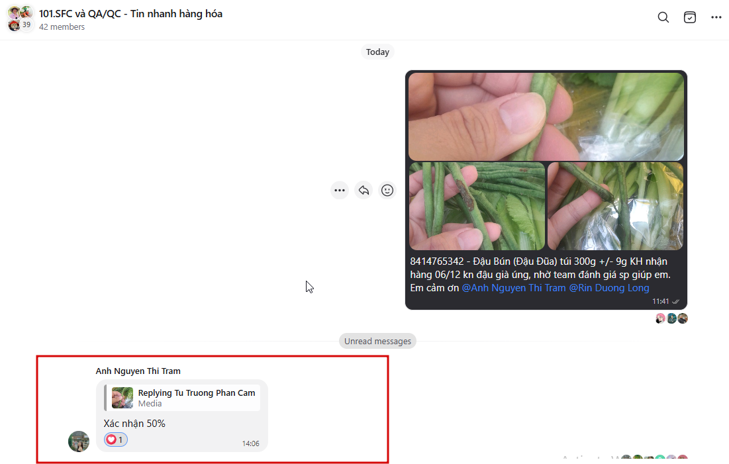Click the @Anh Nguyen Thi Tram mention
The image size is (729, 464).
(514, 288)
